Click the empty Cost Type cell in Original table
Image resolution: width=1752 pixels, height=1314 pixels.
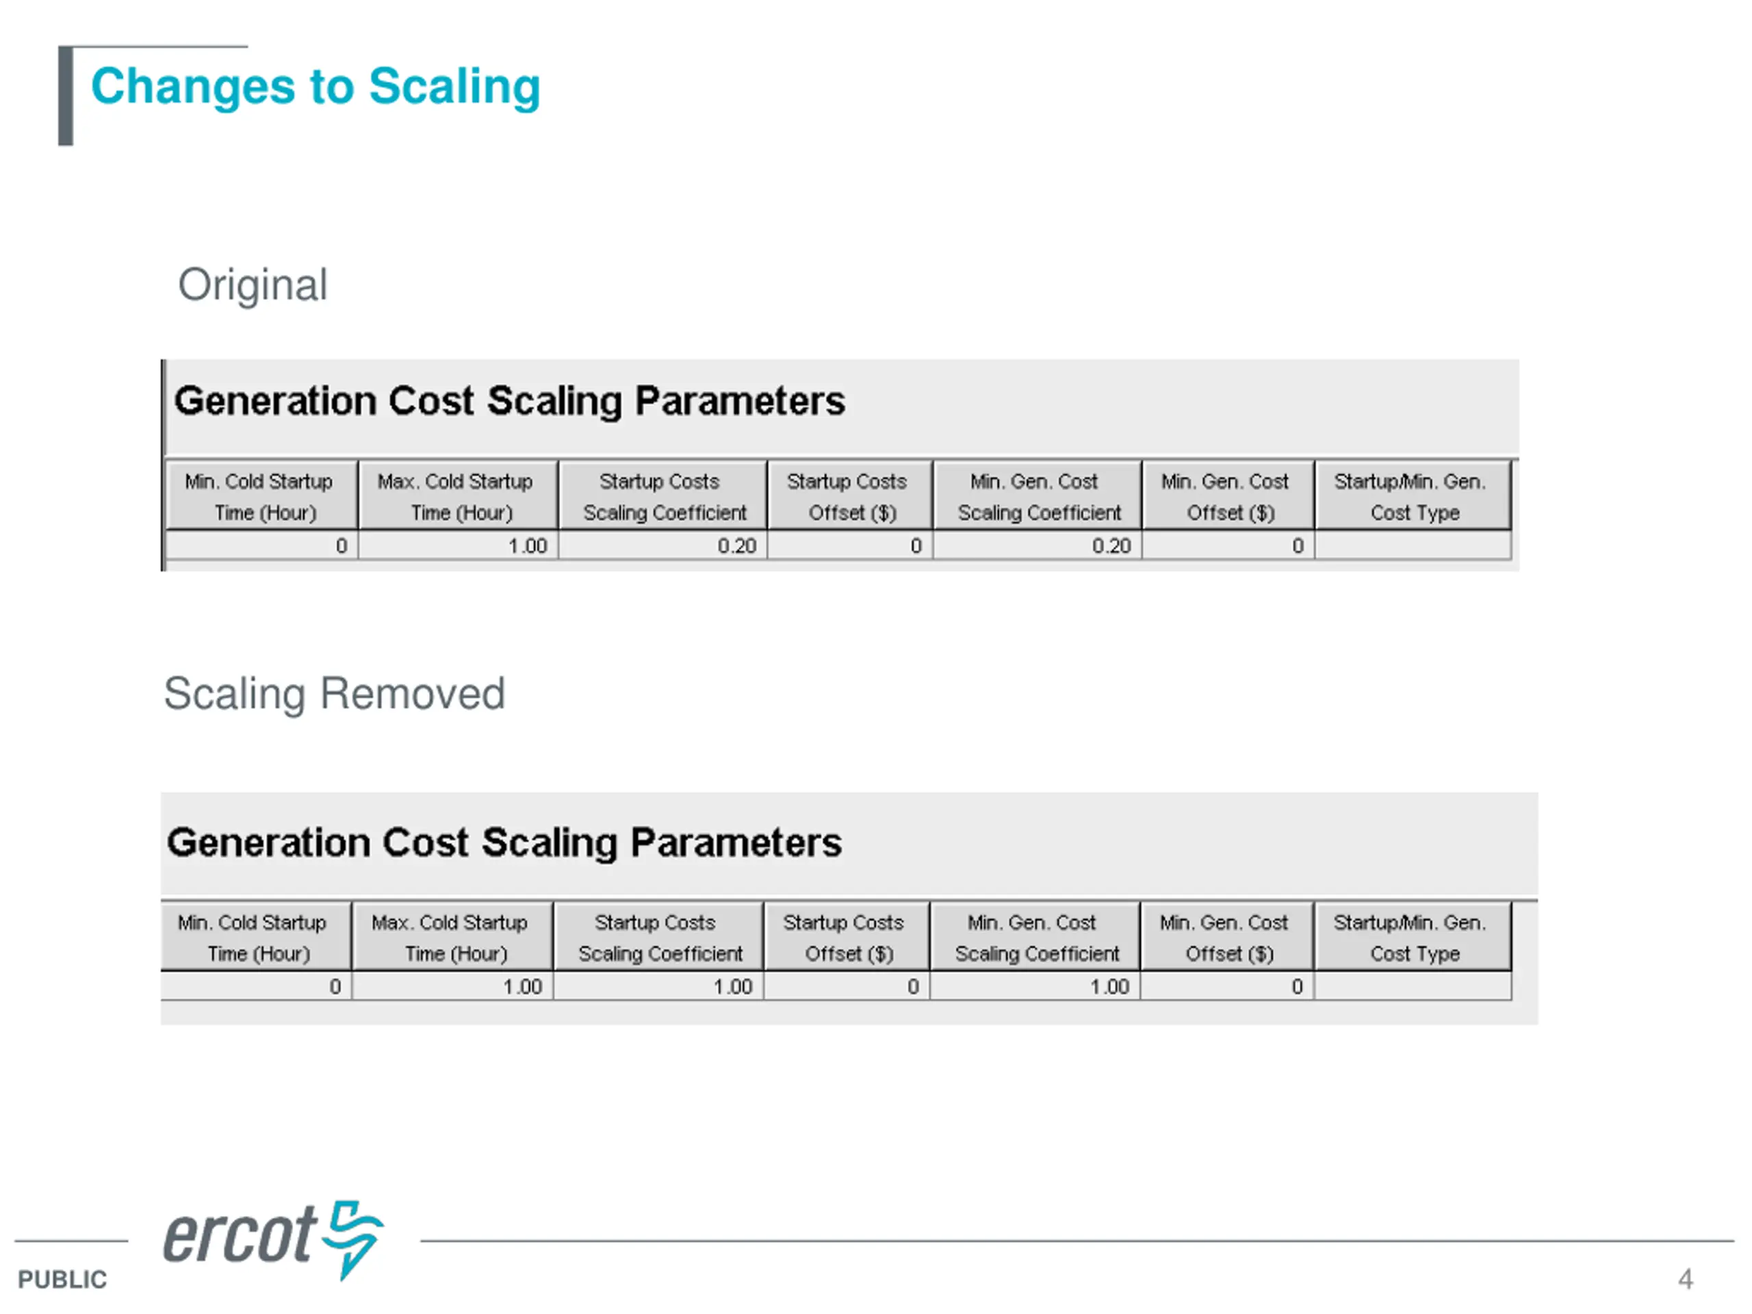[x=1413, y=545]
